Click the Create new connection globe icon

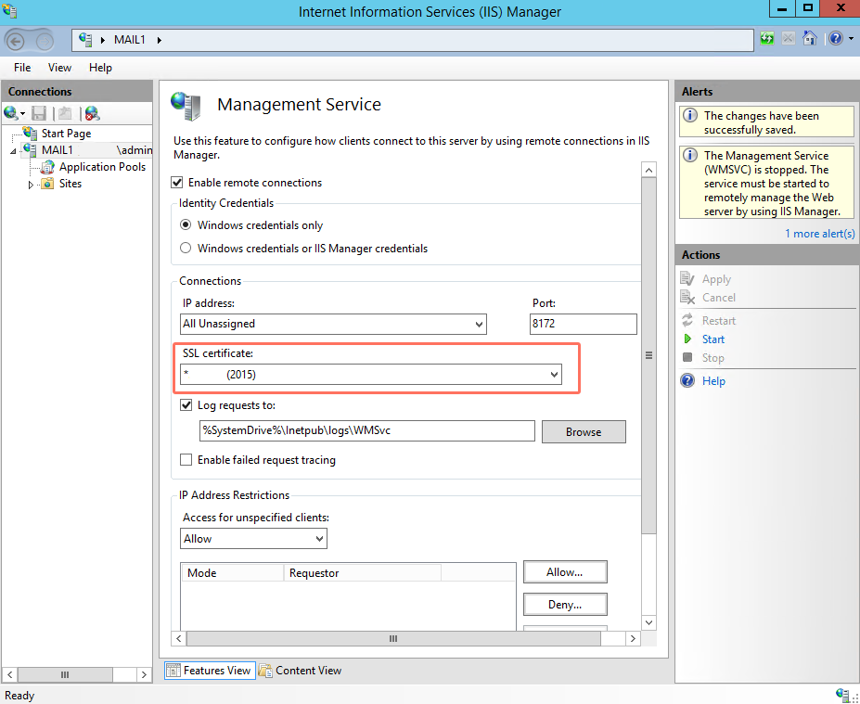(12, 111)
